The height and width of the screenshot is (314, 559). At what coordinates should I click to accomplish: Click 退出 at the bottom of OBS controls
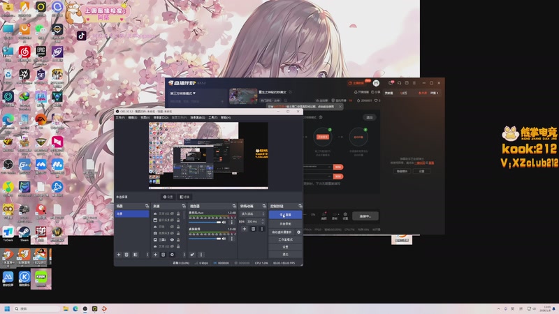pyautogui.click(x=285, y=255)
